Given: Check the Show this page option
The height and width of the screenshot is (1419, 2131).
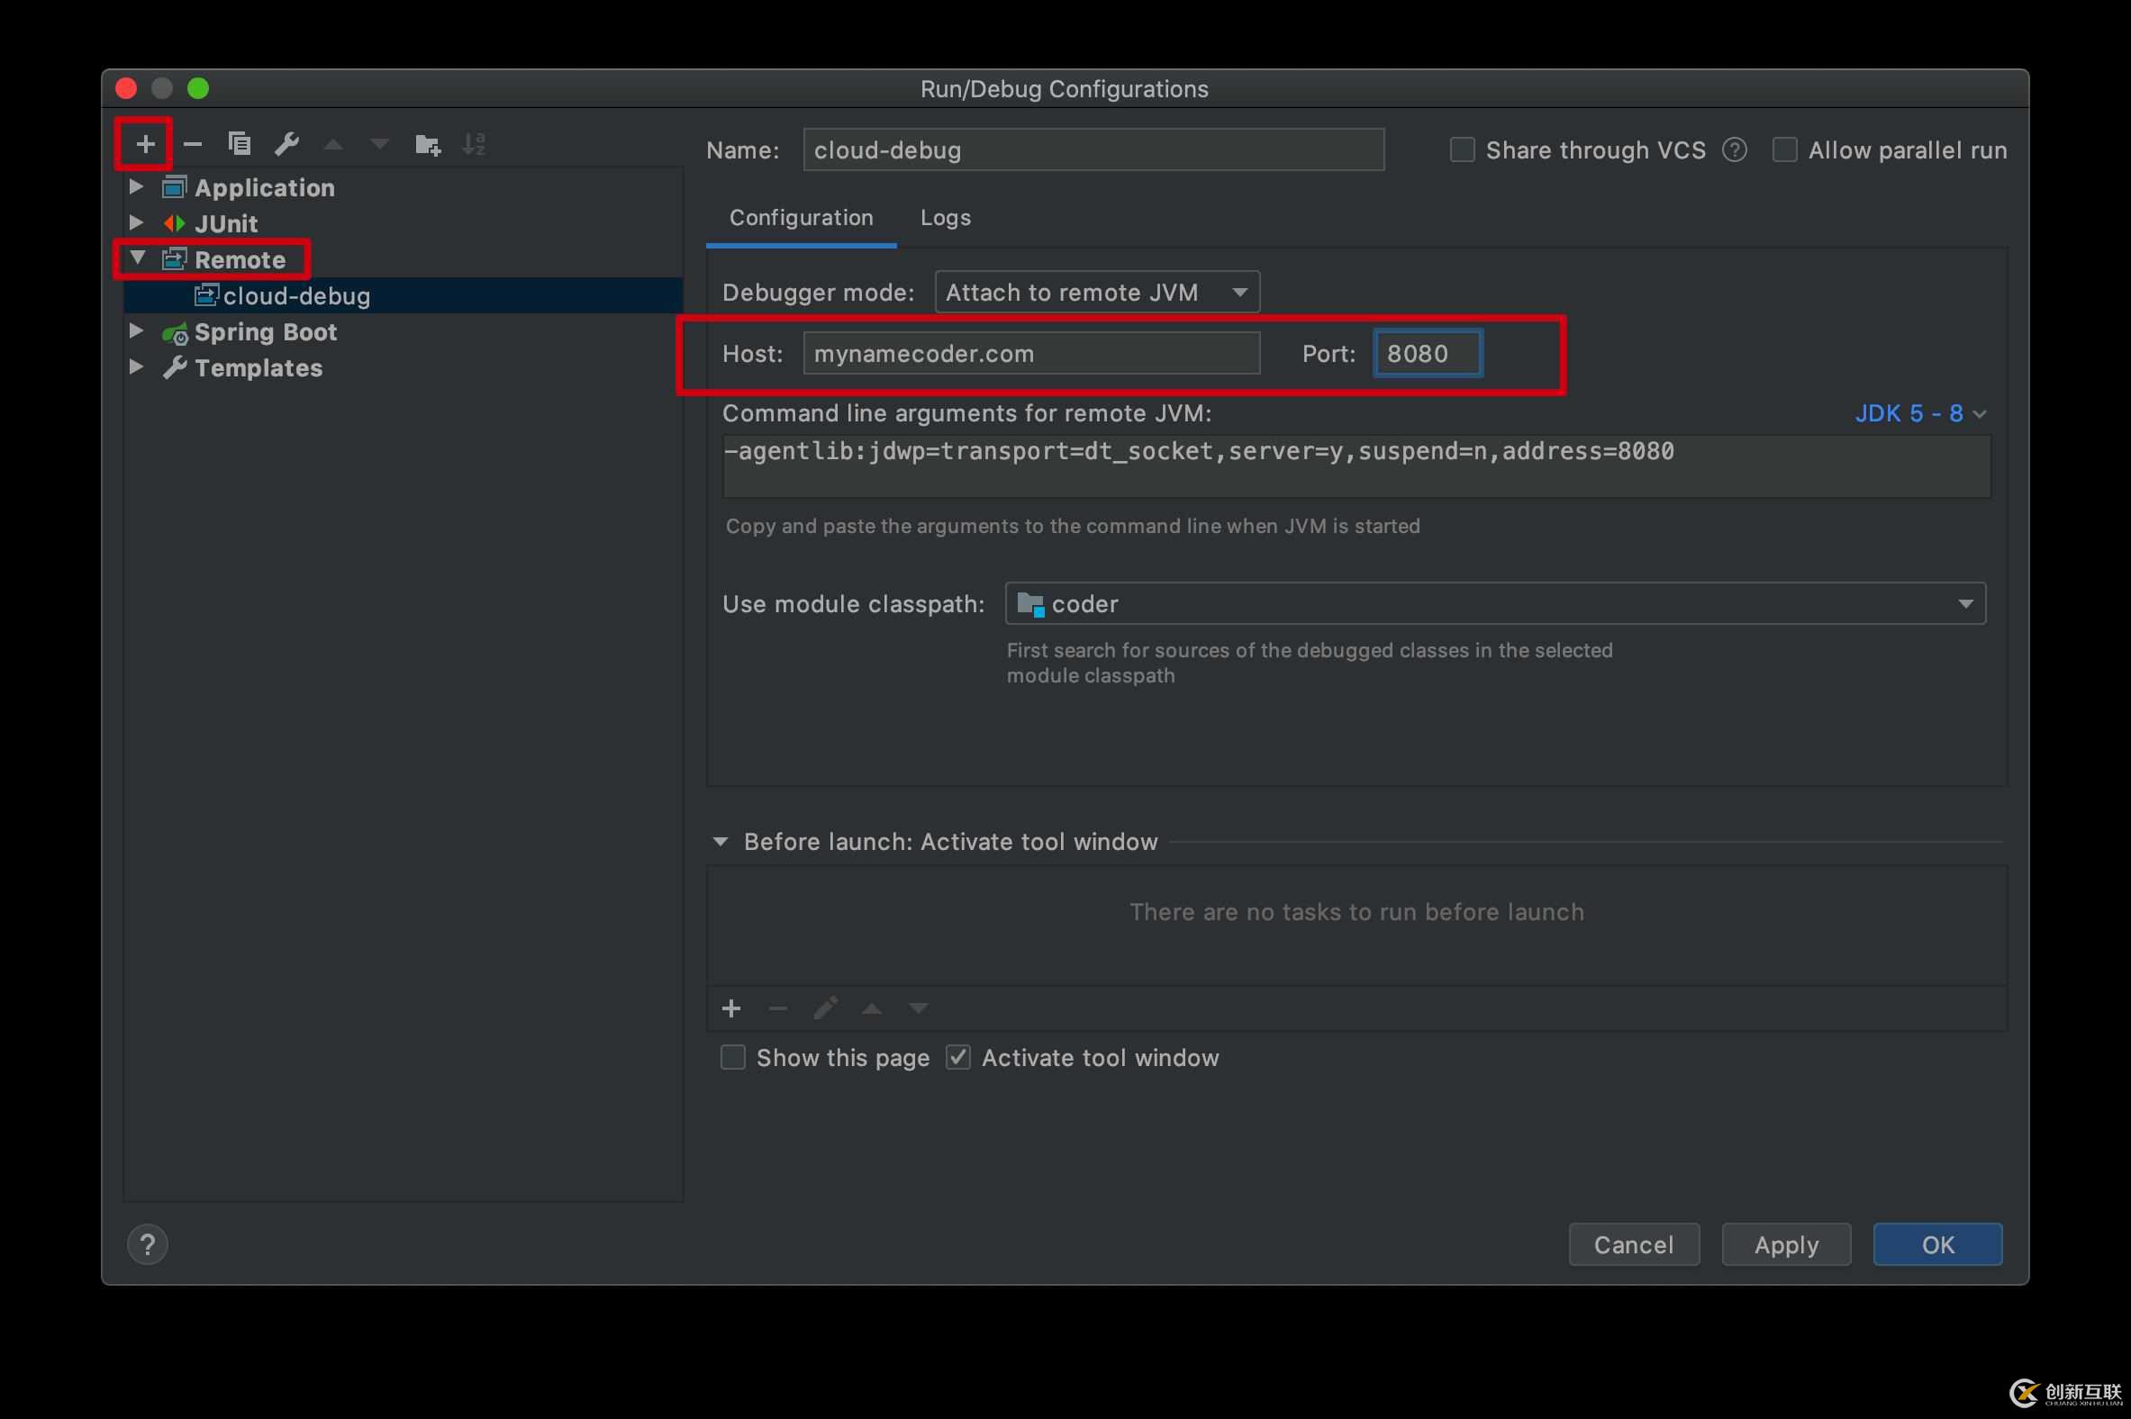Looking at the screenshot, I should point(732,1057).
